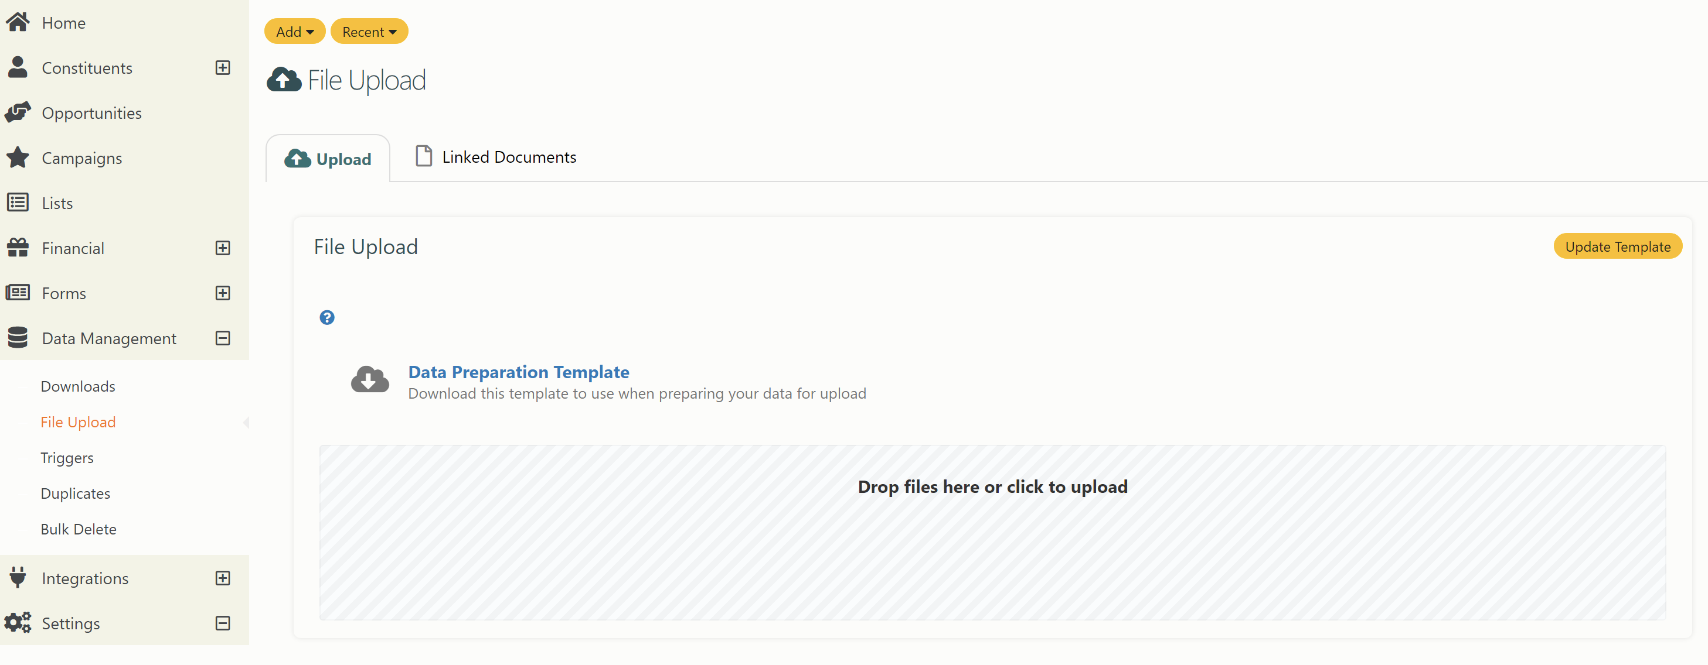The height and width of the screenshot is (665, 1708).
Task: Open the Add dropdown
Action: (294, 31)
